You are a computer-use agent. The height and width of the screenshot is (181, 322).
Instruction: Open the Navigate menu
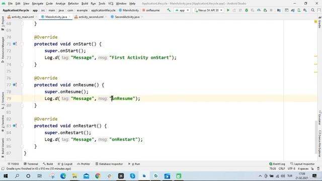[x=38, y=4]
